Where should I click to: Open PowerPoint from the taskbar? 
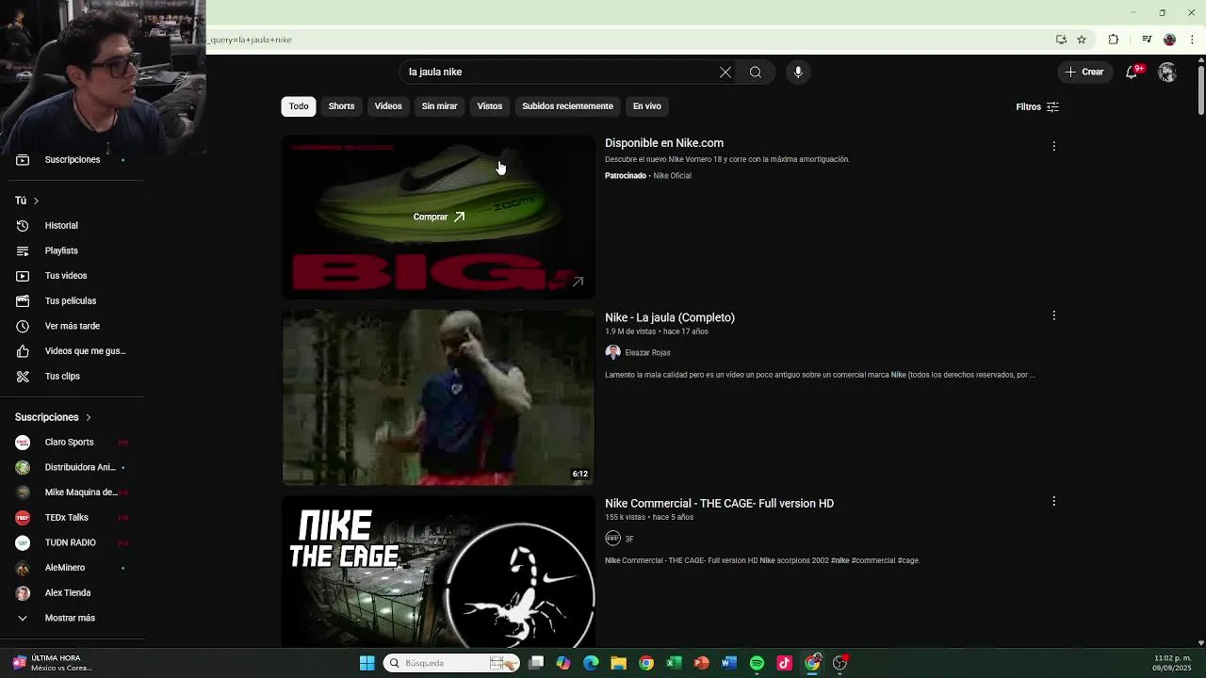tap(701, 663)
